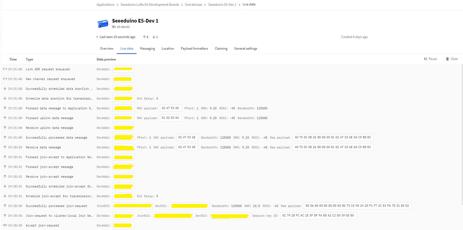This screenshot has width=463, height=230.
Task: Click the Accept join-request link icon
Action: tap(5, 225)
